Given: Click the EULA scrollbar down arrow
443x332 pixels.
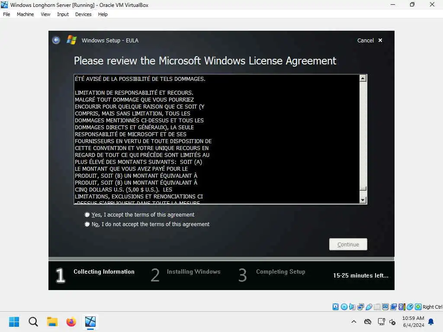Looking at the screenshot, I should pos(363,200).
